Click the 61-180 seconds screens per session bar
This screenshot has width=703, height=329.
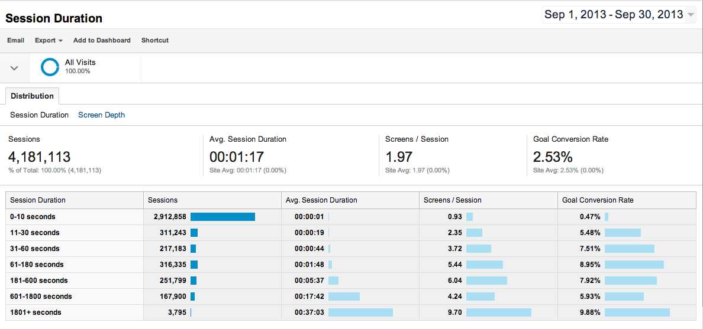pyautogui.click(x=484, y=265)
